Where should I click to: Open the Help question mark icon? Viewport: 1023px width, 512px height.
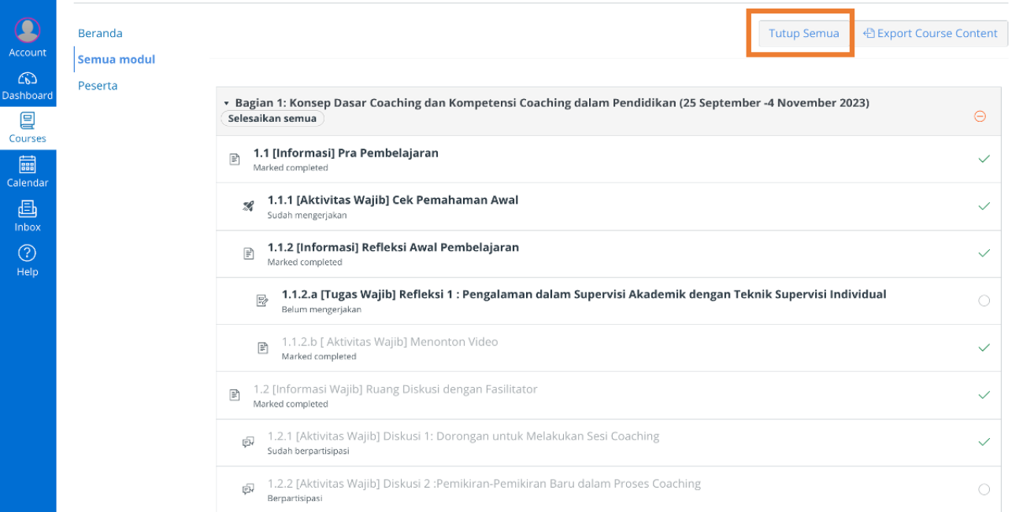28,252
